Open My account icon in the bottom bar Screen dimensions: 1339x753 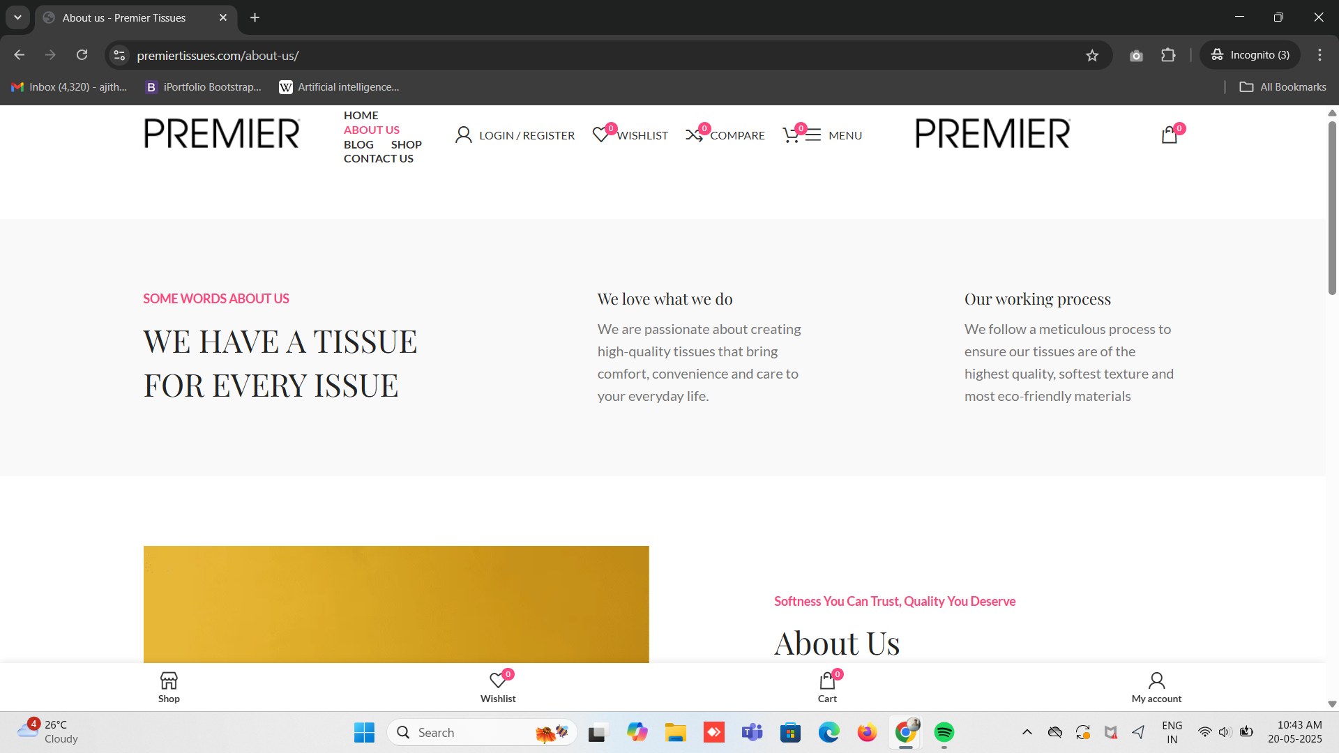tap(1156, 680)
